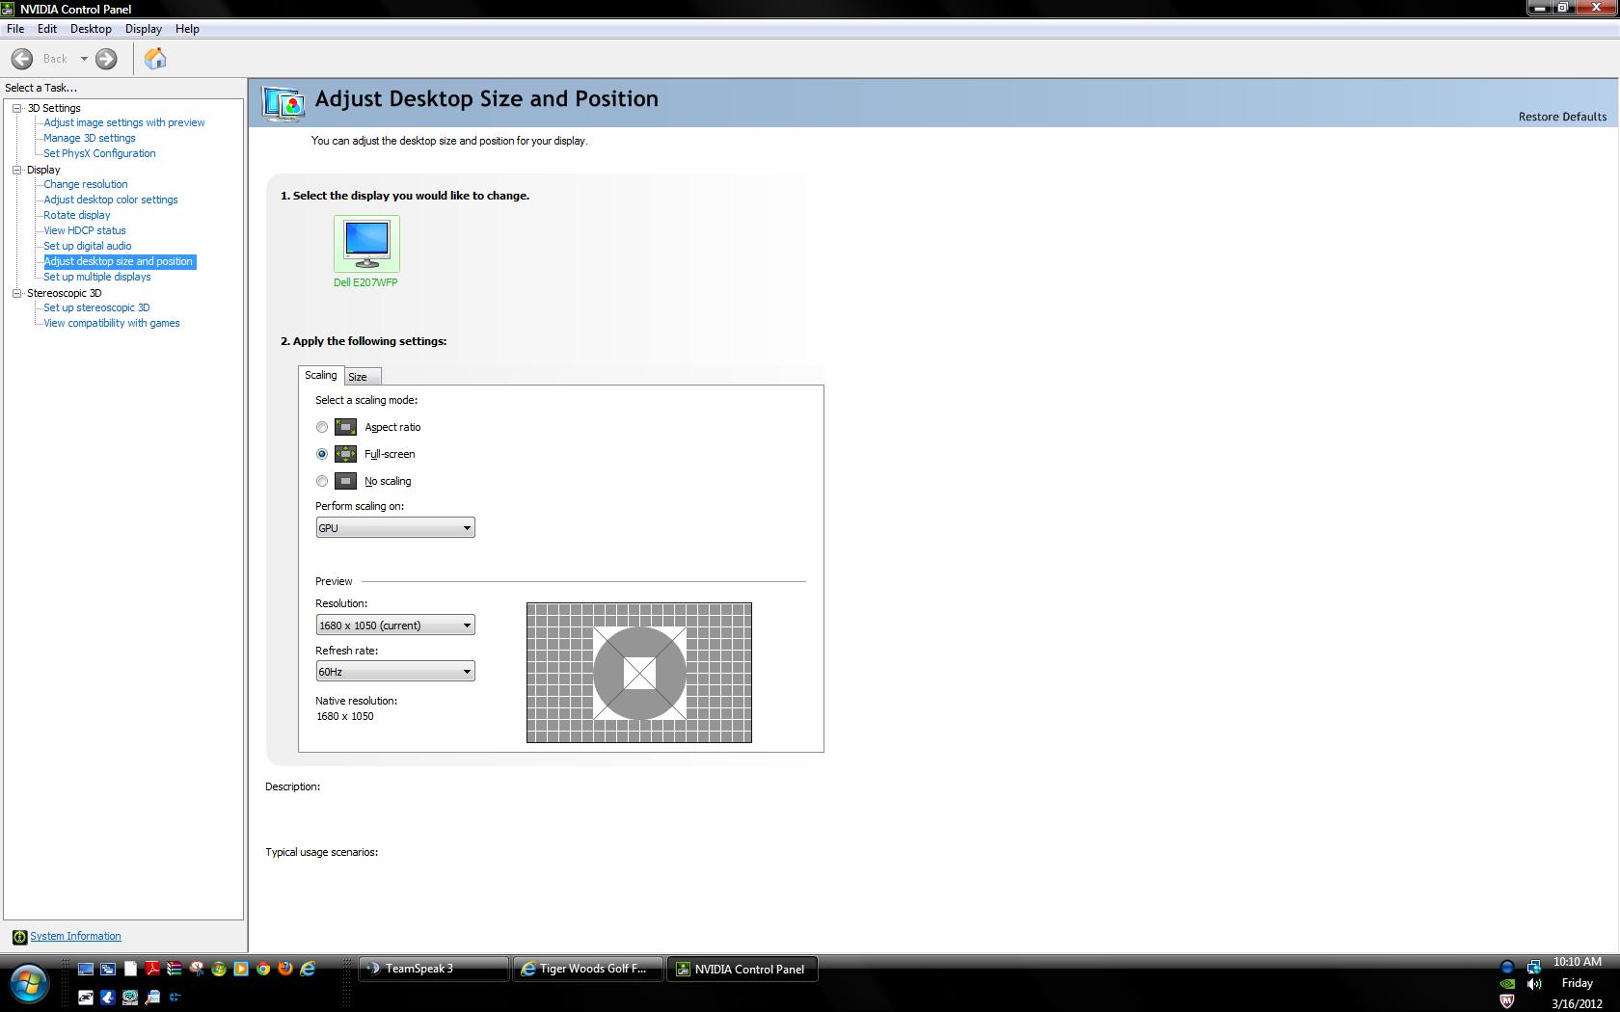Viewport: 1620px width, 1012px height.
Task: Open the Perform scaling on GPU dropdown
Action: pos(395,528)
